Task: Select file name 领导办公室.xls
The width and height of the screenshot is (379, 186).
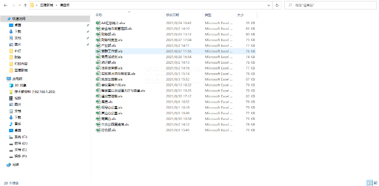Action: 112,108
